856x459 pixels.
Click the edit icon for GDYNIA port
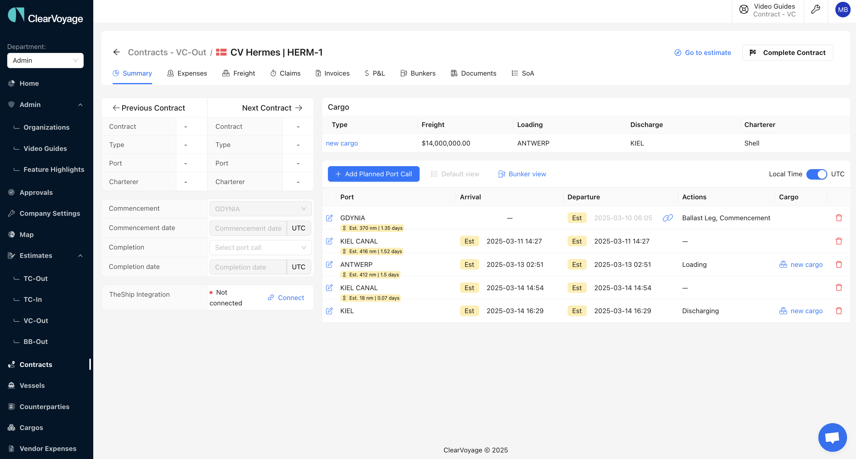[329, 218]
